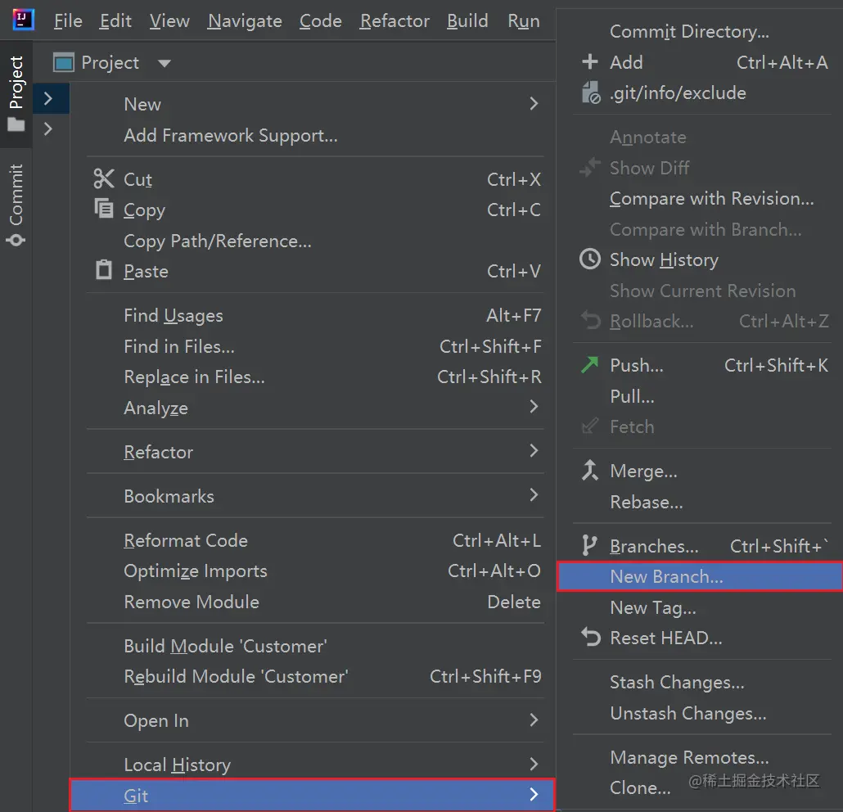The width and height of the screenshot is (843, 812).
Task: Click the Paste clipboard icon
Action: click(104, 270)
